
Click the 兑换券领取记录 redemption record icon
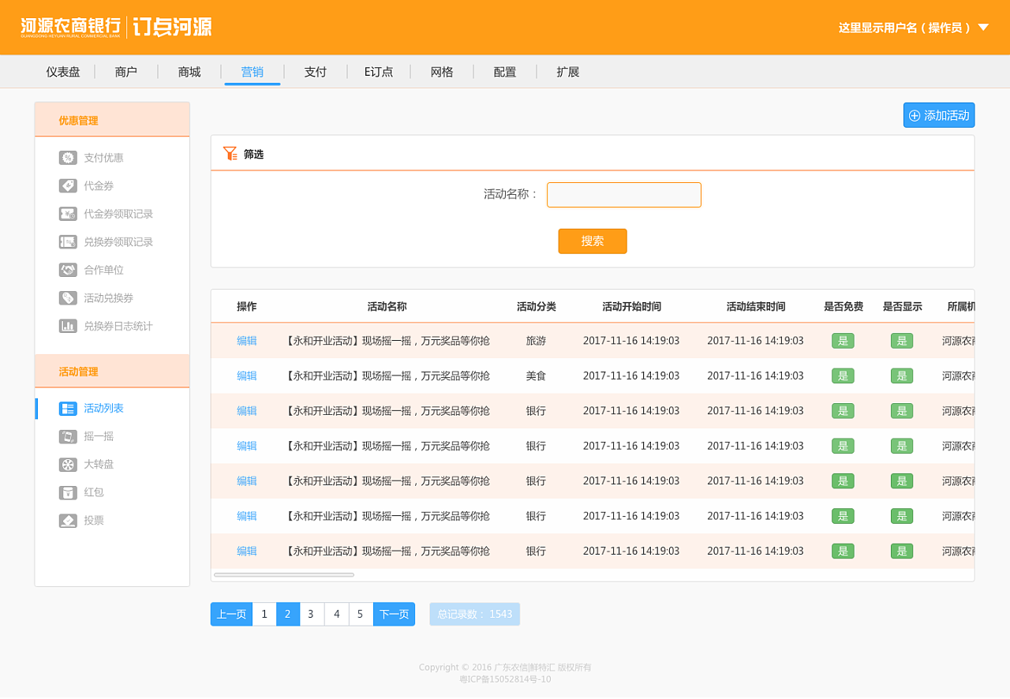coord(66,241)
